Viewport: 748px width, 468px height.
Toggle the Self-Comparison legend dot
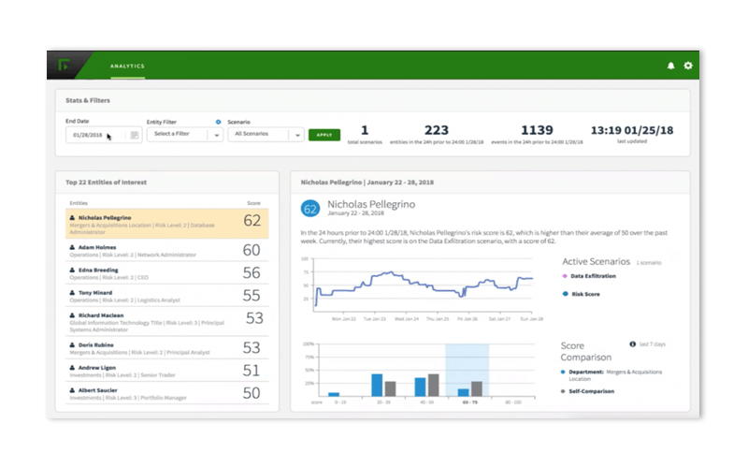(563, 391)
